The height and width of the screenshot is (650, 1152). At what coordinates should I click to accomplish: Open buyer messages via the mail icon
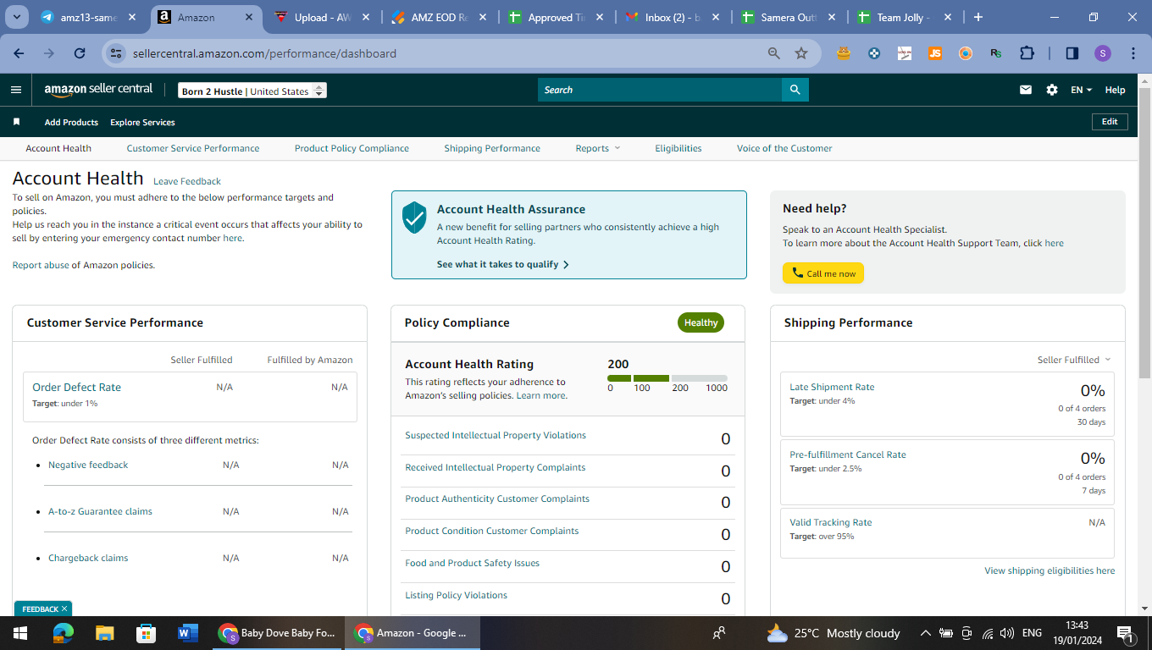pyautogui.click(x=1026, y=90)
